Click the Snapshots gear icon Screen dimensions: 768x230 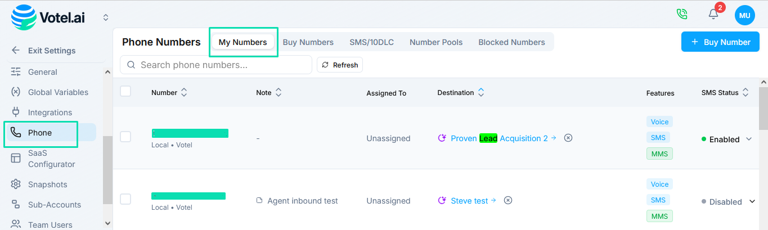coord(16,184)
